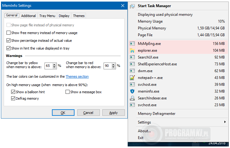Uncheck Show percentage instead of actual value

(9, 41)
